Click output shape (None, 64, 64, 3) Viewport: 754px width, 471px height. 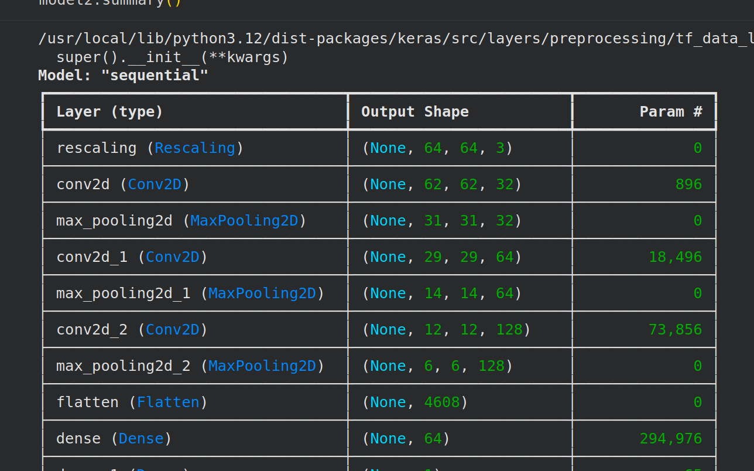437,148
